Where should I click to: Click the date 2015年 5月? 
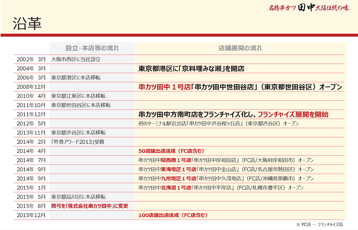point(31,197)
